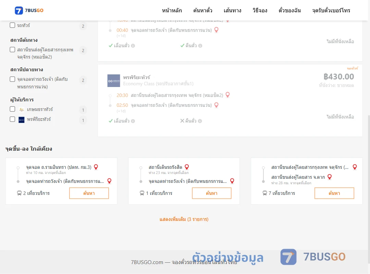370x274 pixels.
Task: Click info icon next to เลื่อนตั๋ว on first card
Action: click(x=133, y=46)
